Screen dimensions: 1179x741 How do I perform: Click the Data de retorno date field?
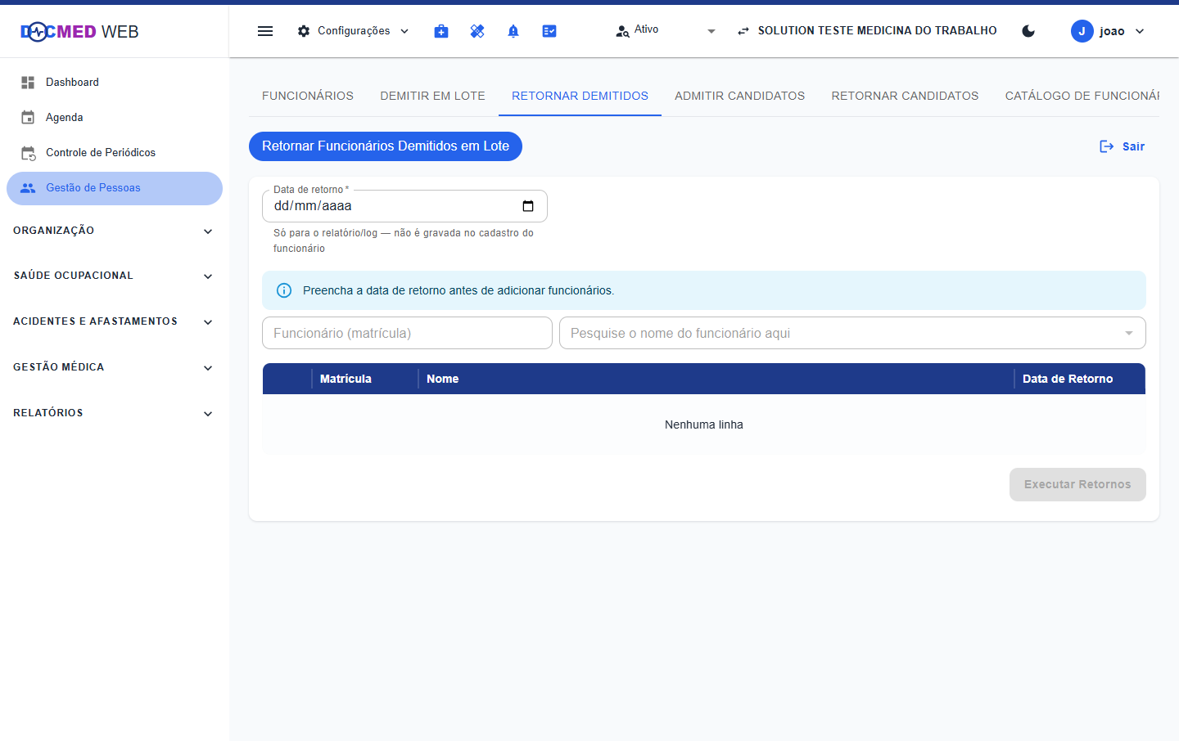[404, 206]
